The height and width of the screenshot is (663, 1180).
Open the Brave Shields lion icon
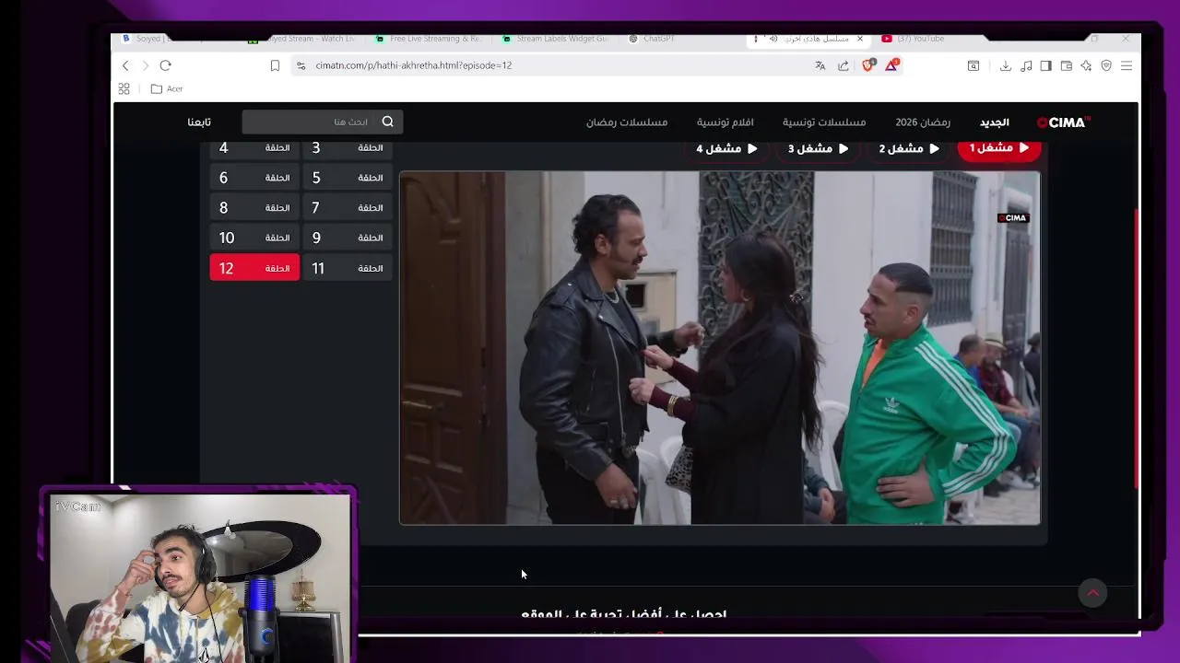867,65
